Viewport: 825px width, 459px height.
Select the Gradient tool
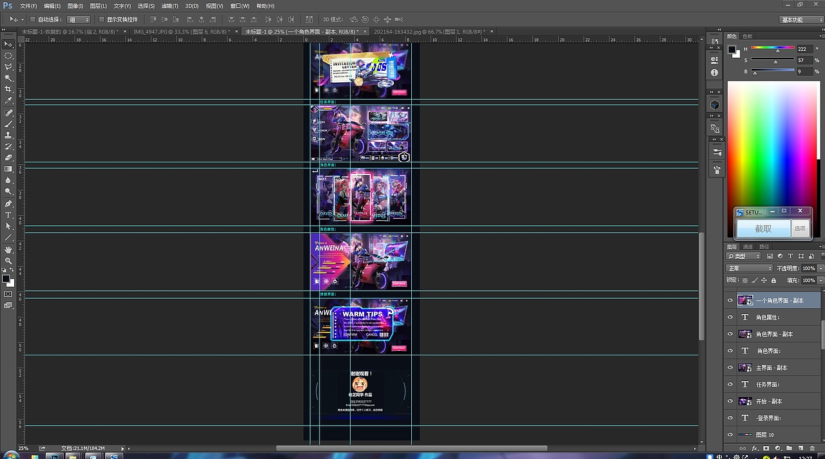point(8,169)
